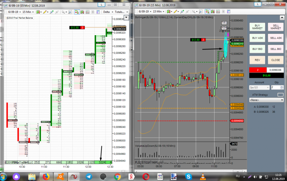Toggle Chart Trader icon in right chart
The image size is (287, 181).
207,12
